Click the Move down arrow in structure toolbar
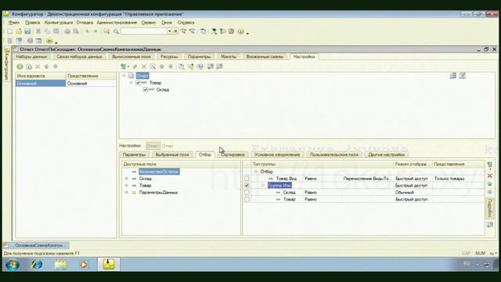501x282 pixels. (x=171, y=67)
